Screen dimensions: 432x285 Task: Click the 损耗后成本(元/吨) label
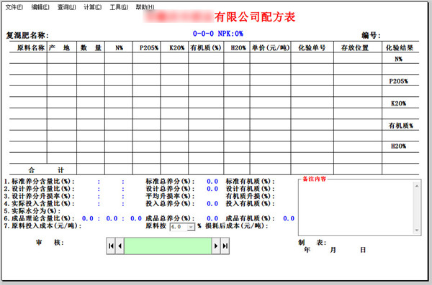[237, 226]
